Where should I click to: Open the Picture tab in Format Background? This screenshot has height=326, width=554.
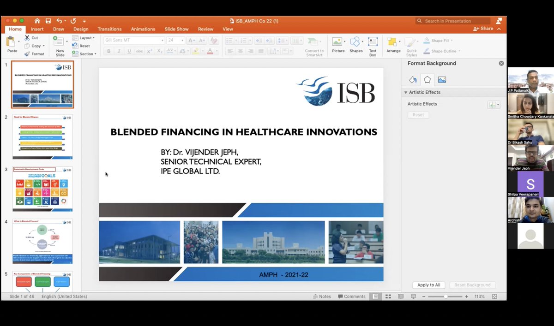pos(442,80)
